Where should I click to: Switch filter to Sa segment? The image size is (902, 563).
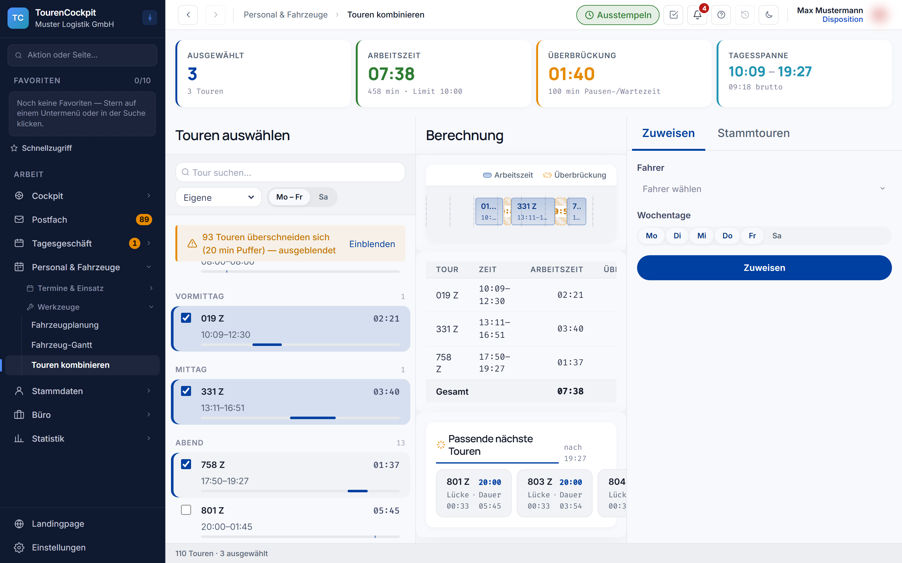click(x=323, y=197)
